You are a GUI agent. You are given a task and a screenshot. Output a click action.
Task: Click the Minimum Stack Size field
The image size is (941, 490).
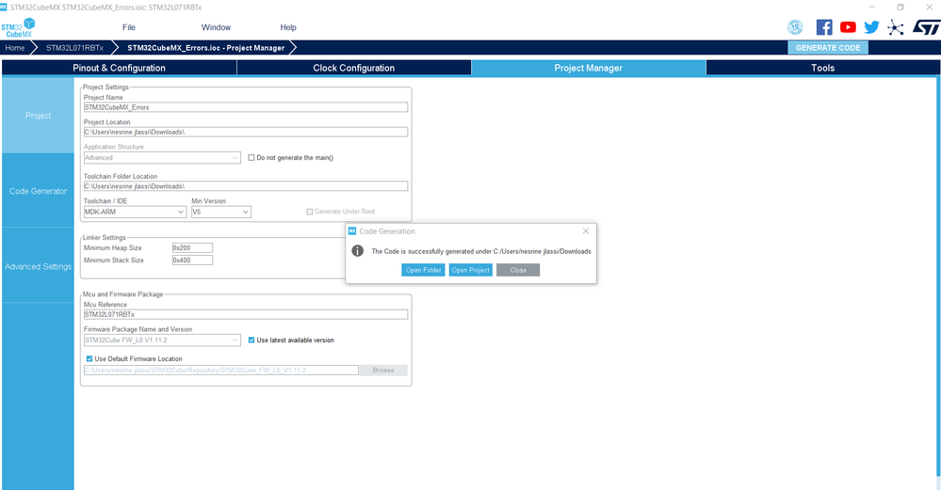[x=192, y=260]
